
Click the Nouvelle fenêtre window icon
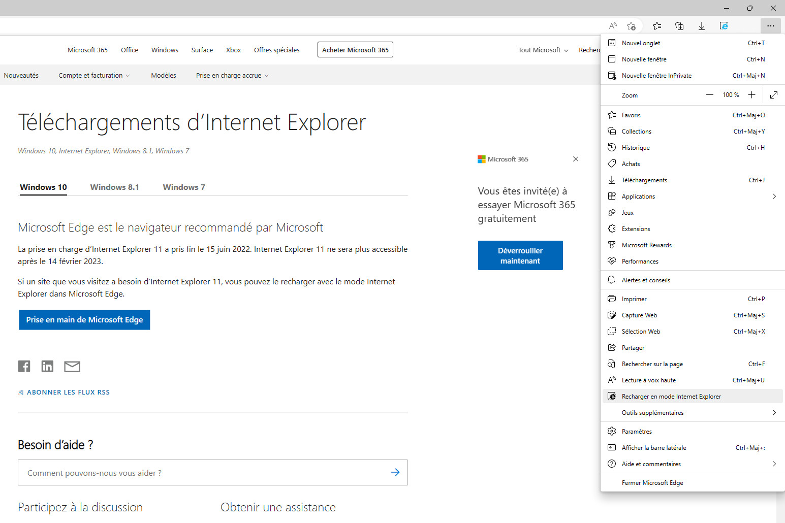tap(612, 59)
